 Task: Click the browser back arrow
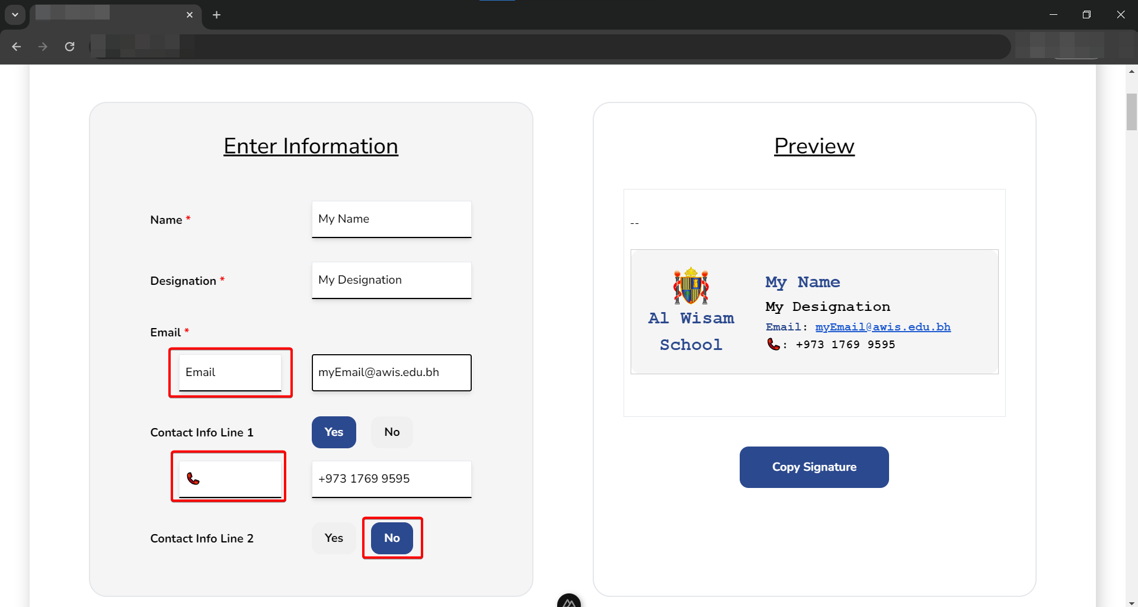pos(17,46)
